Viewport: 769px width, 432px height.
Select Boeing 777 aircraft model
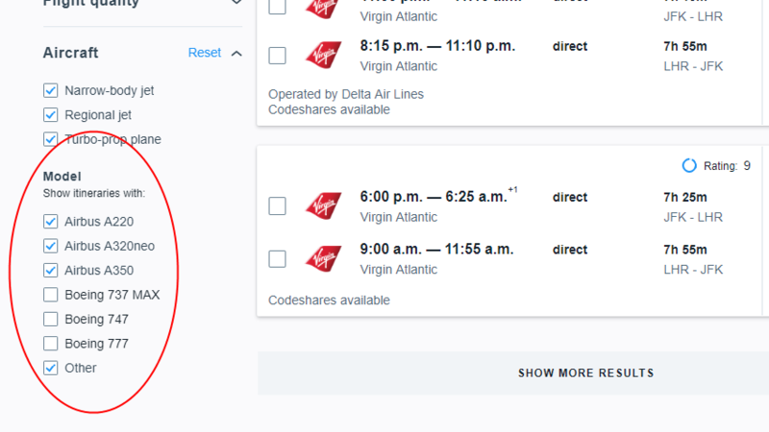(x=51, y=344)
